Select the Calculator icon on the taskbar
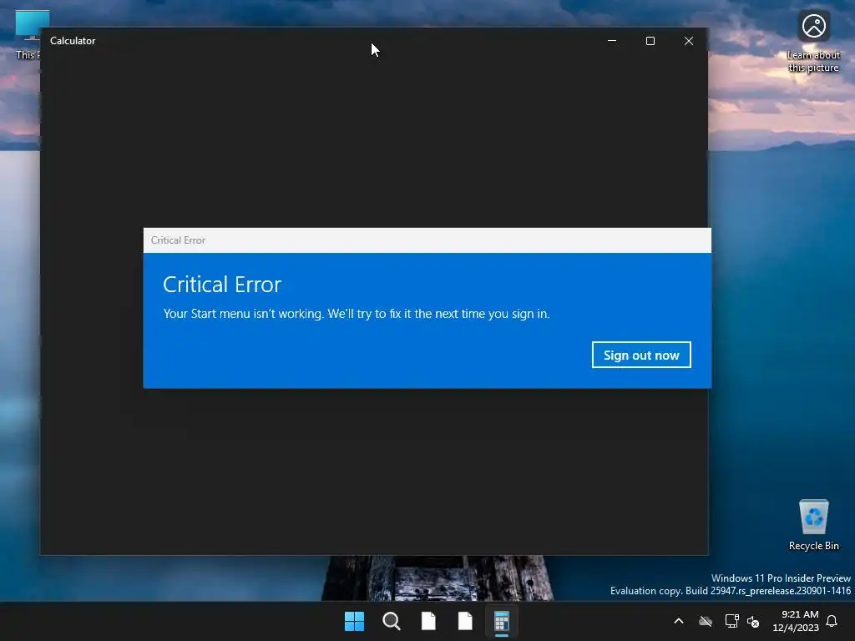 click(x=502, y=622)
